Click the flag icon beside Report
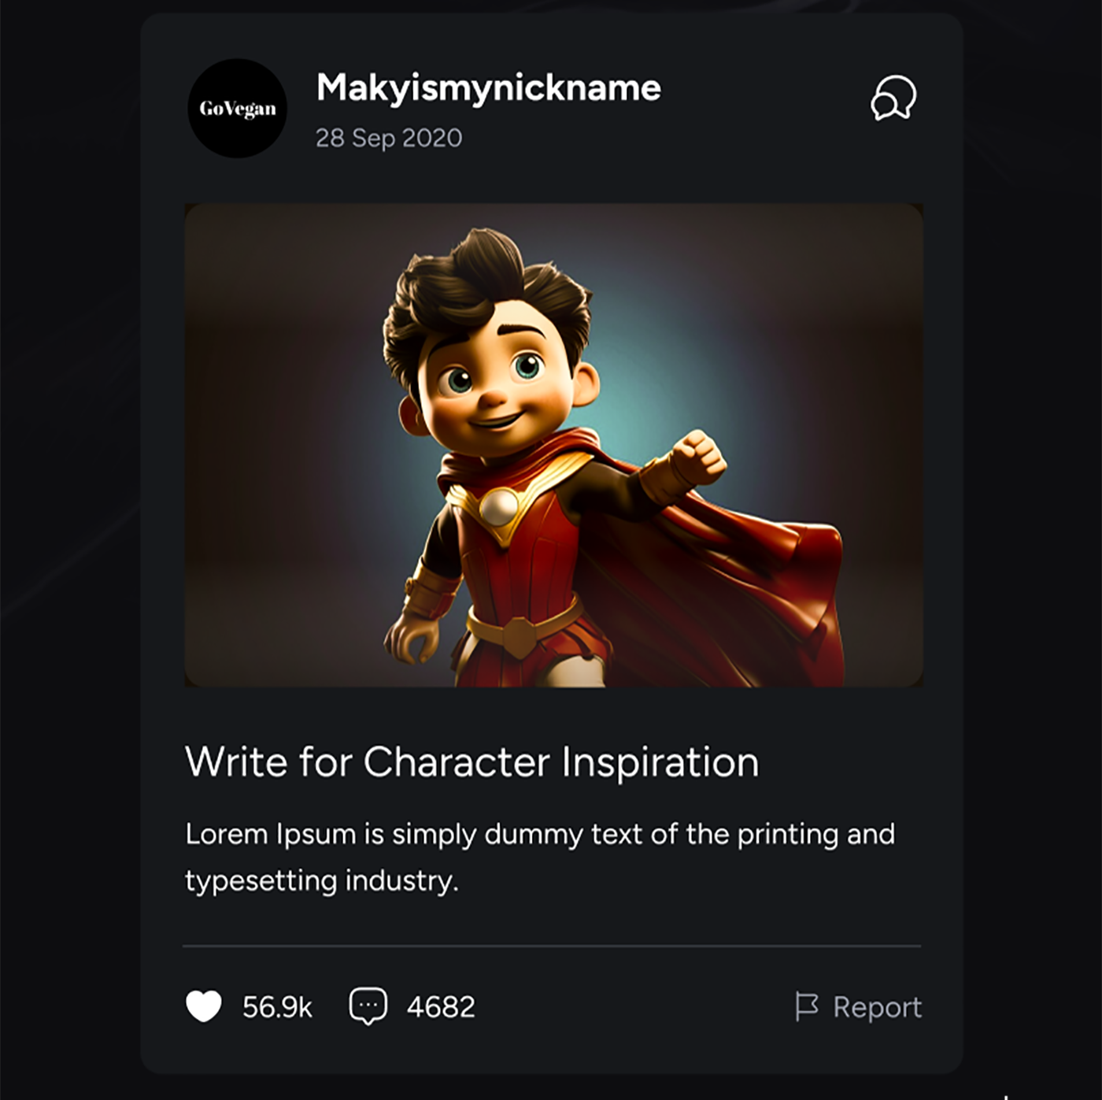Viewport: 1102px width, 1100px height. [807, 1006]
